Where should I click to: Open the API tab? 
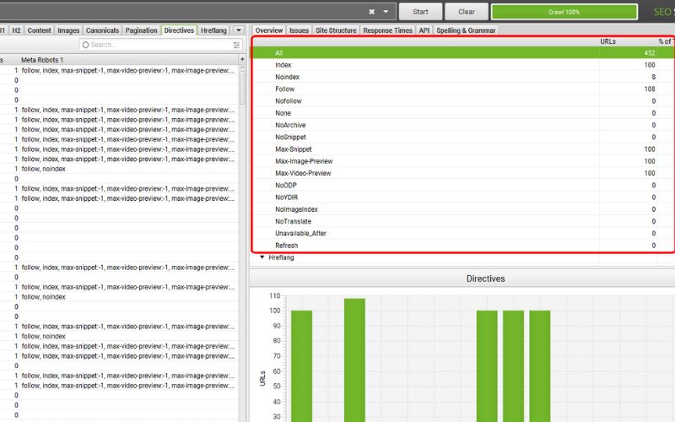(424, 30)
